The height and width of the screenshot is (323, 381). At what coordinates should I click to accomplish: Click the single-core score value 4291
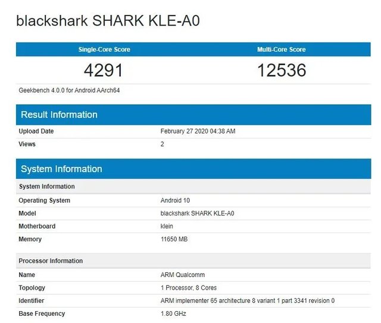coord(104,70)
